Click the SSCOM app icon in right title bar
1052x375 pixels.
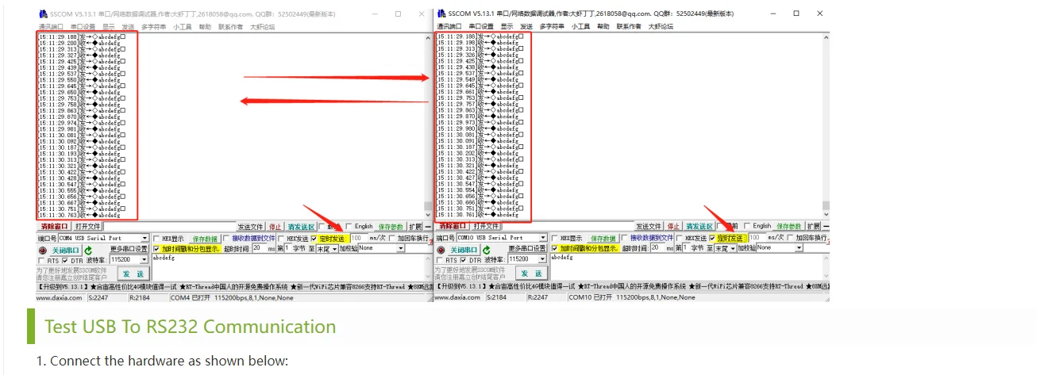(x=441, y=13)
